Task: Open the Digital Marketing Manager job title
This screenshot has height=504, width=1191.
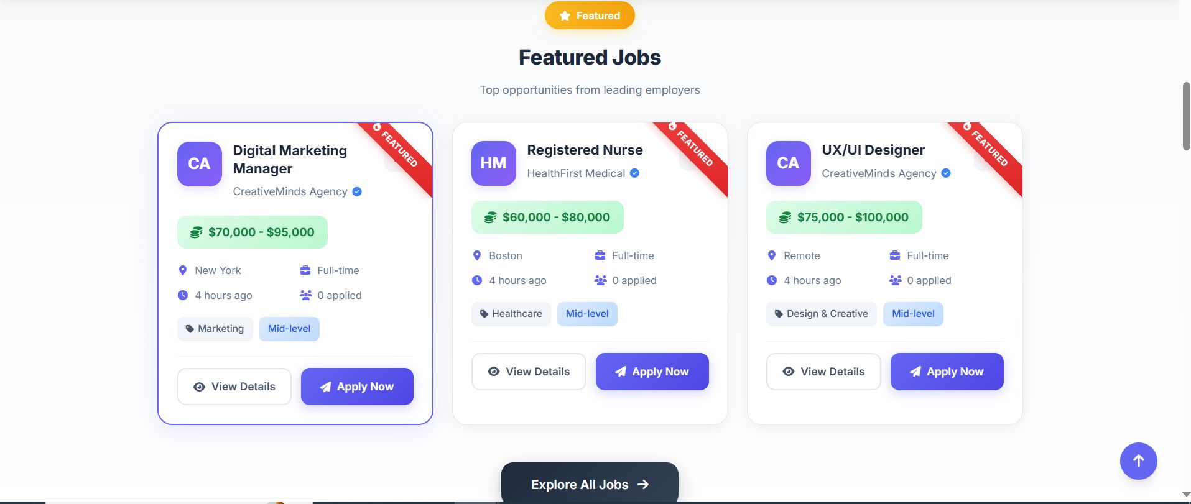Action: coord(290,159)
